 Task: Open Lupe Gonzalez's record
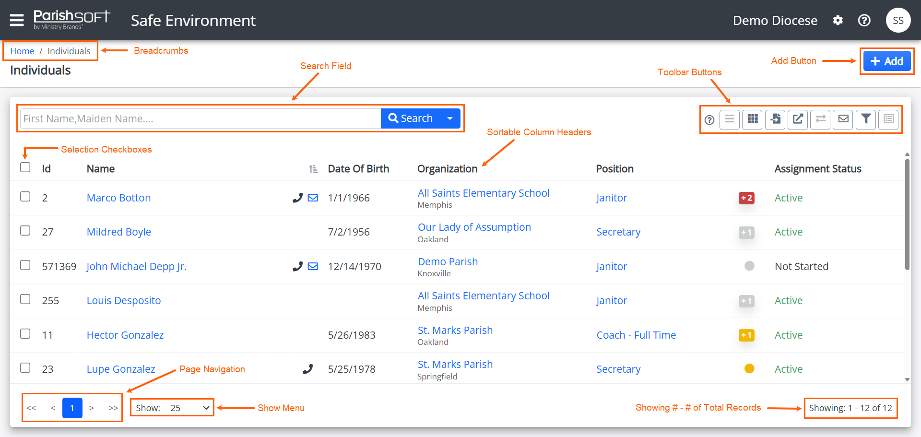121,369
